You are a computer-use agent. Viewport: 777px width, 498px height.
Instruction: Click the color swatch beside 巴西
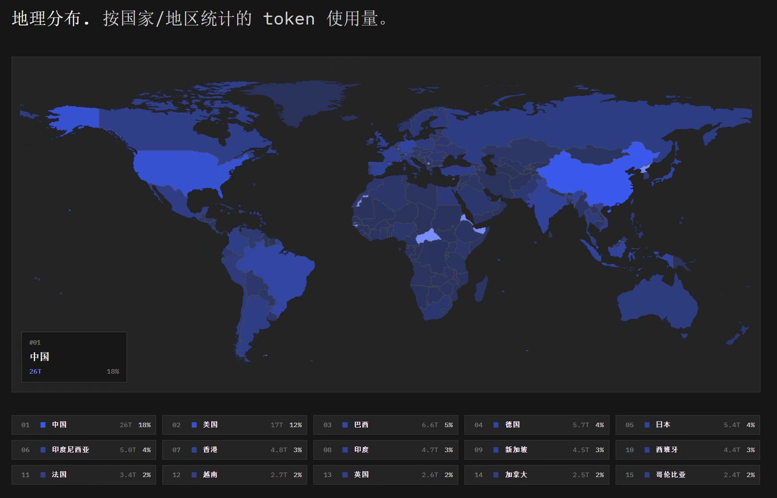click(345, 425)
